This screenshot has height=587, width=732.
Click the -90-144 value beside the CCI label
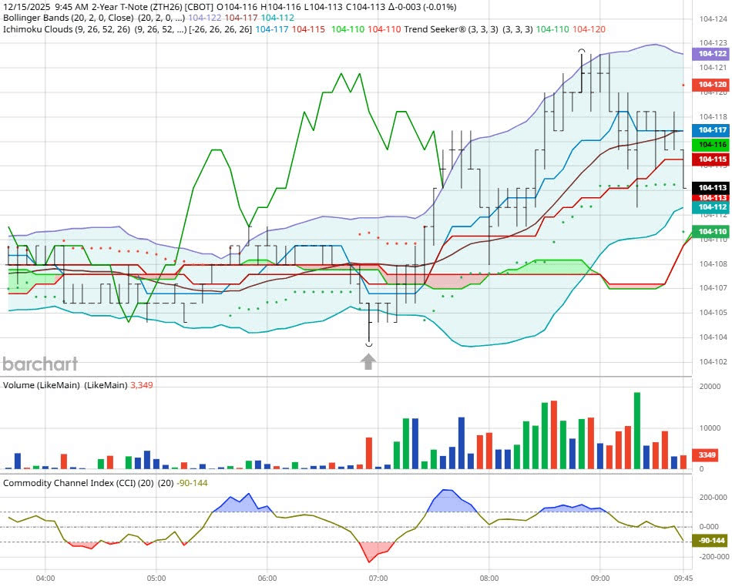[x=192, y=483]
